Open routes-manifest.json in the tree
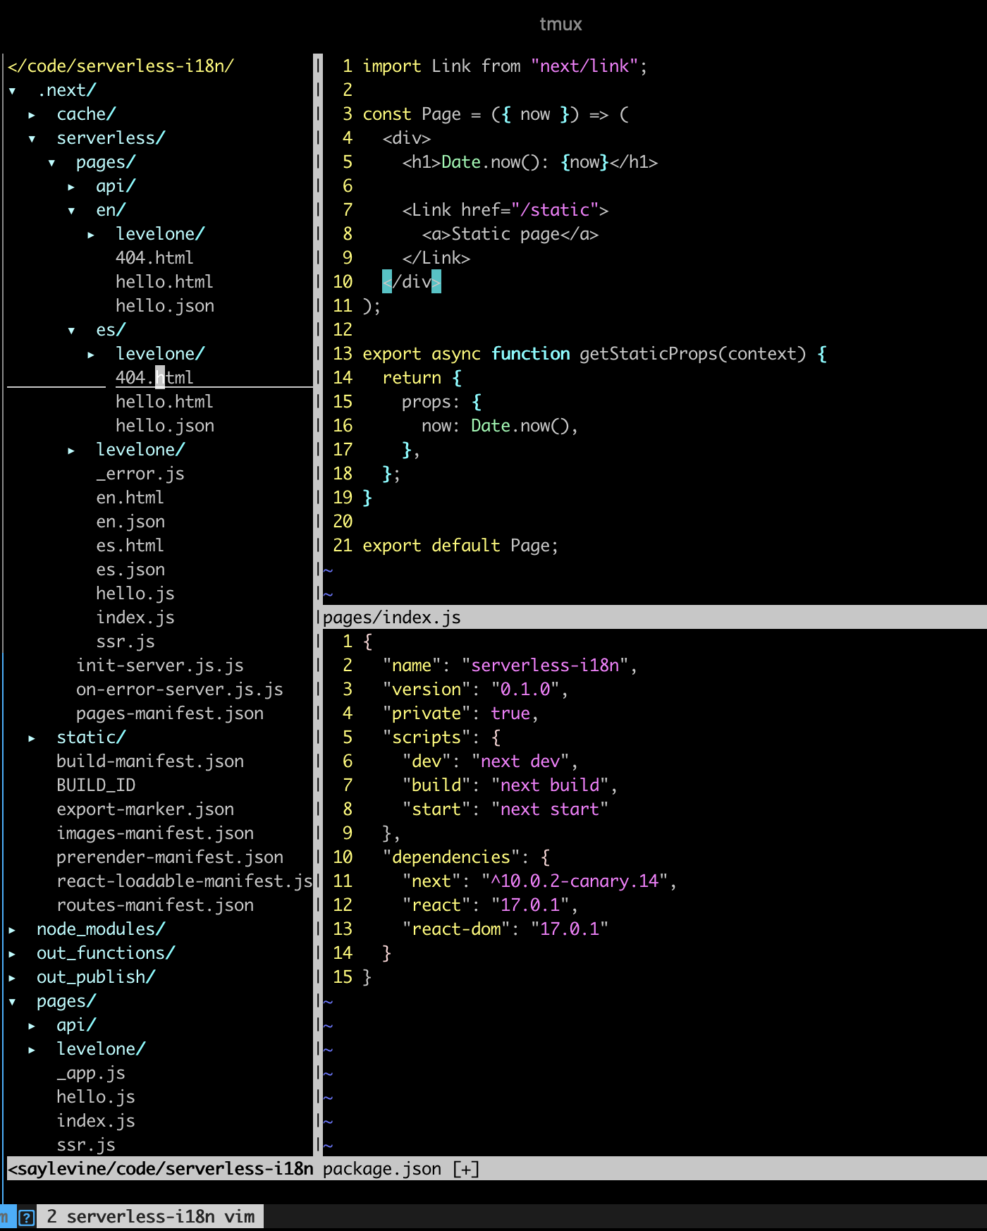Image resolution: width=987 pixels, height=1231 pixels. [155, 905]
